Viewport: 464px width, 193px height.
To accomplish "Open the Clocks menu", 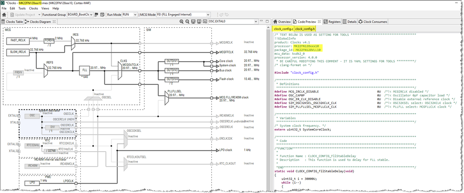I will click(33, 8).
